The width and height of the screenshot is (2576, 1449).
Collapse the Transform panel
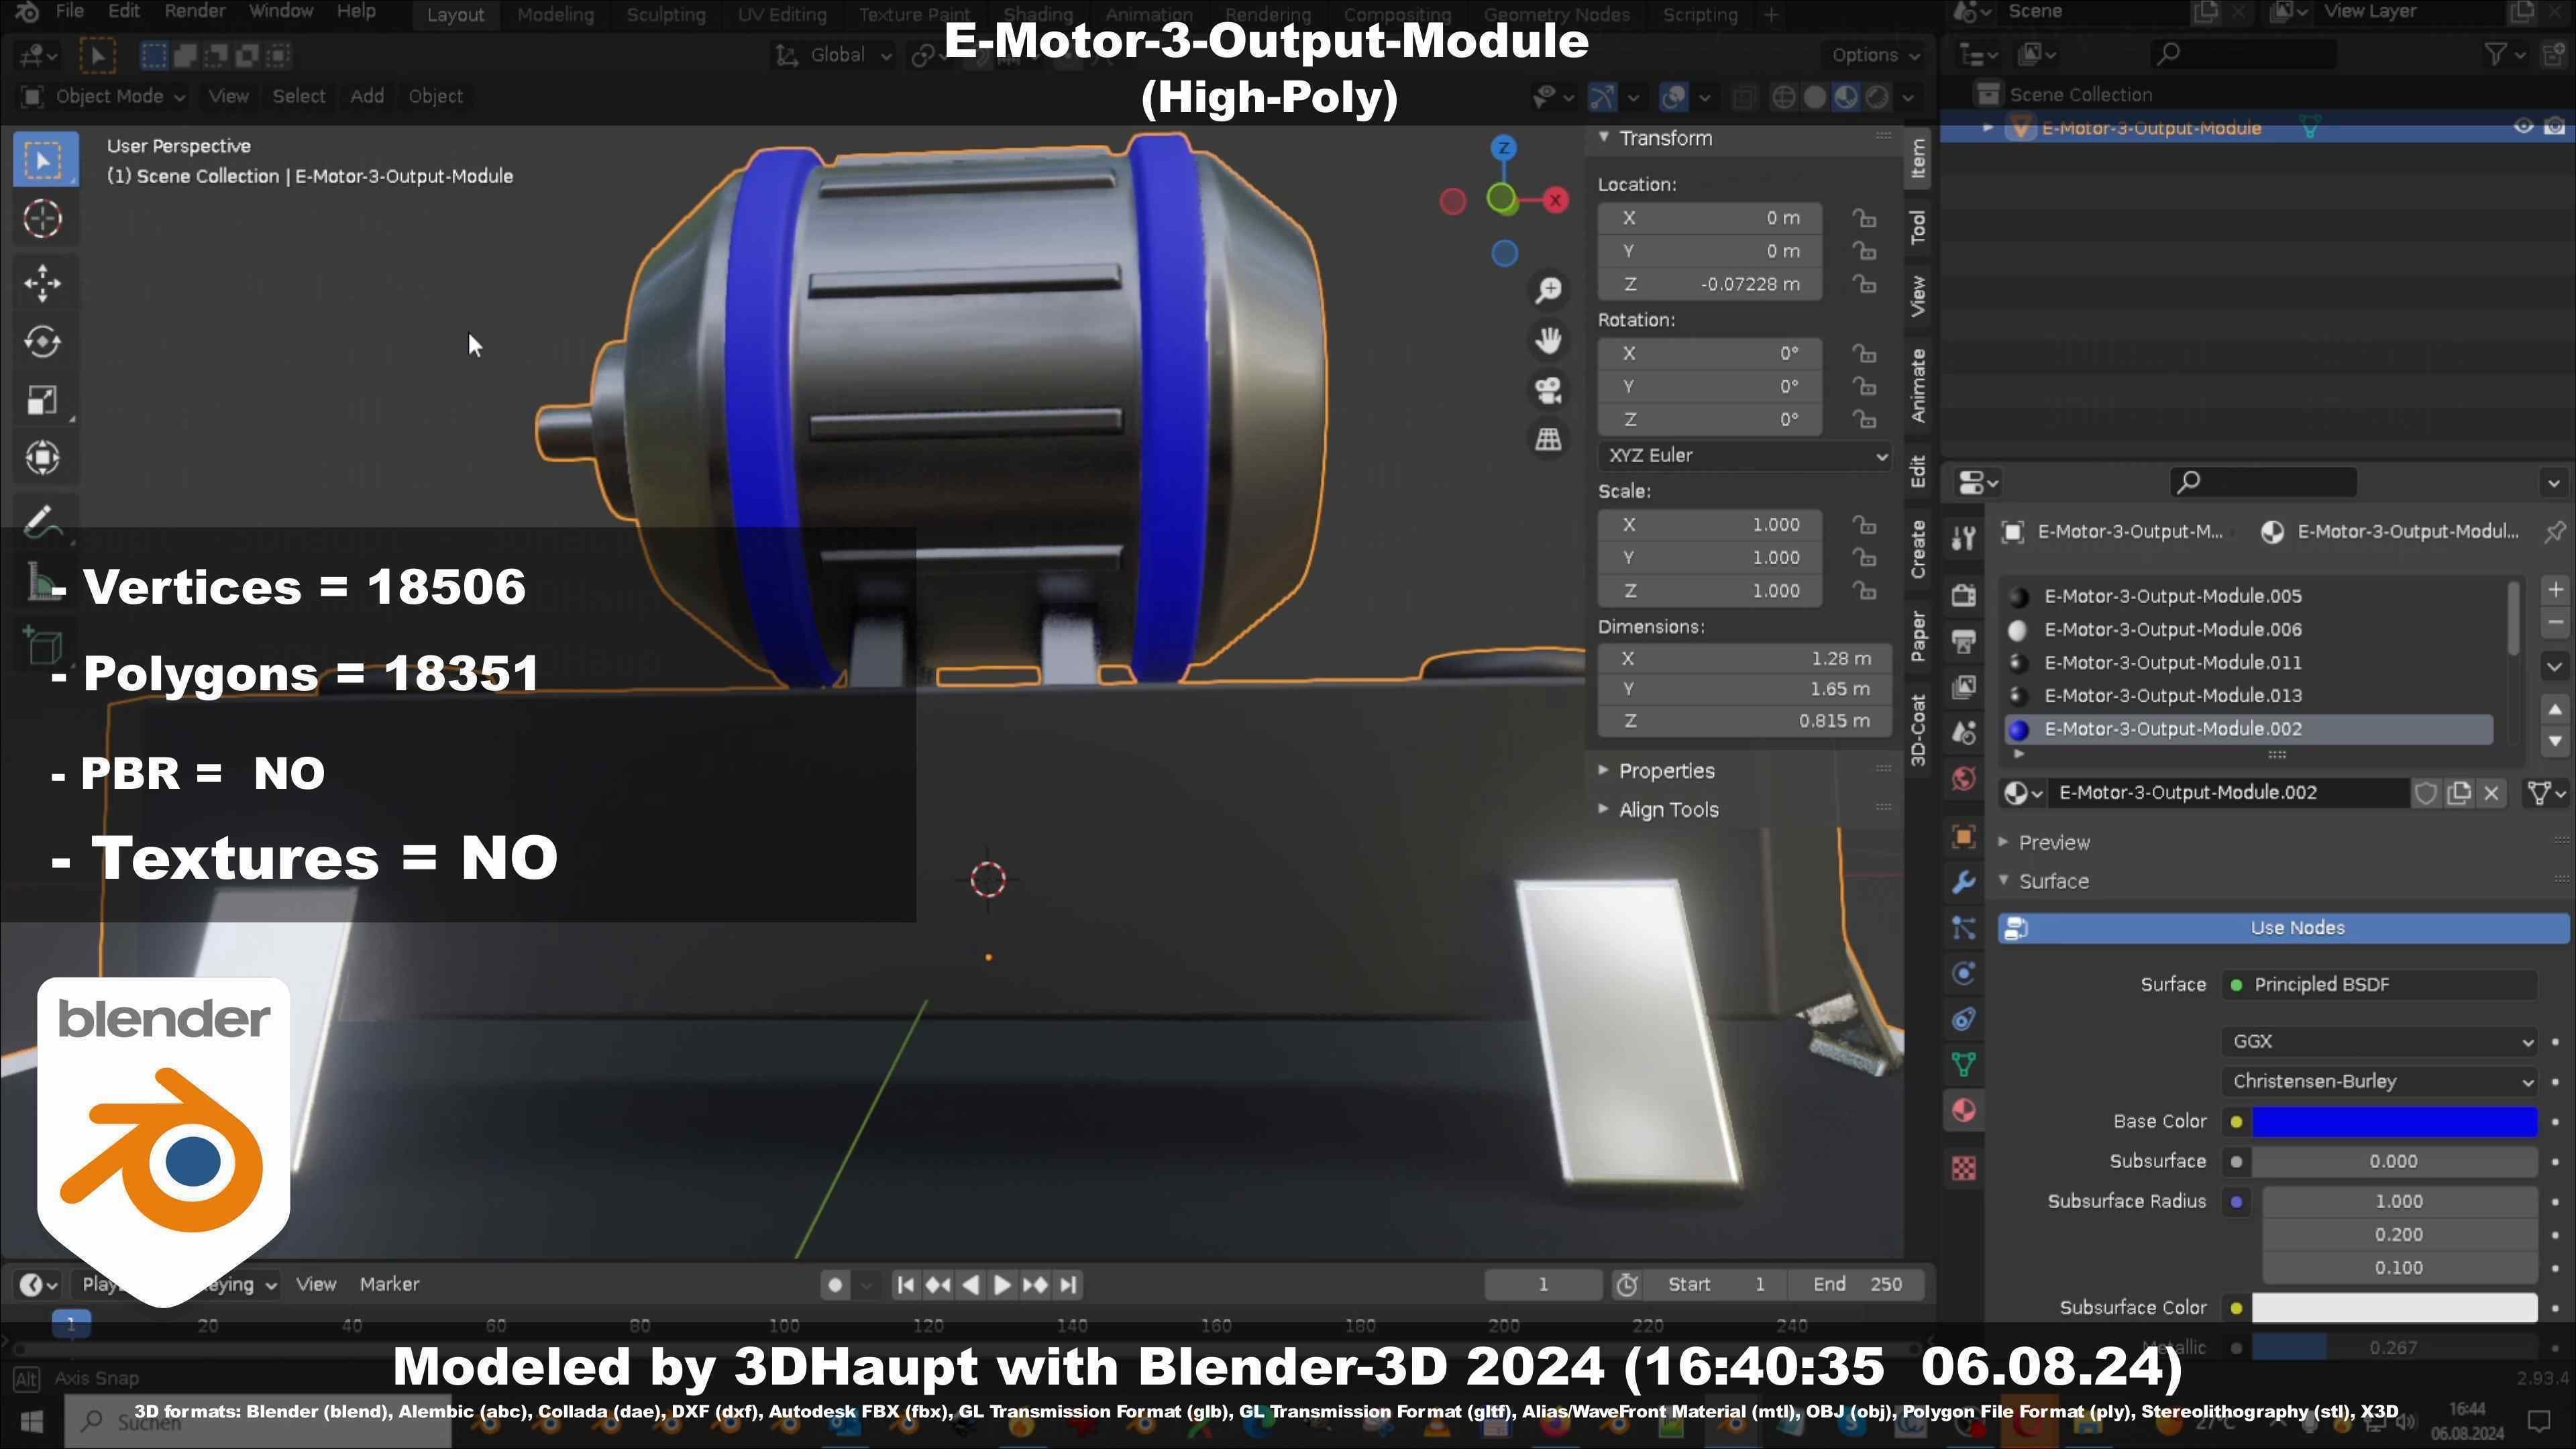point(1664,138)
